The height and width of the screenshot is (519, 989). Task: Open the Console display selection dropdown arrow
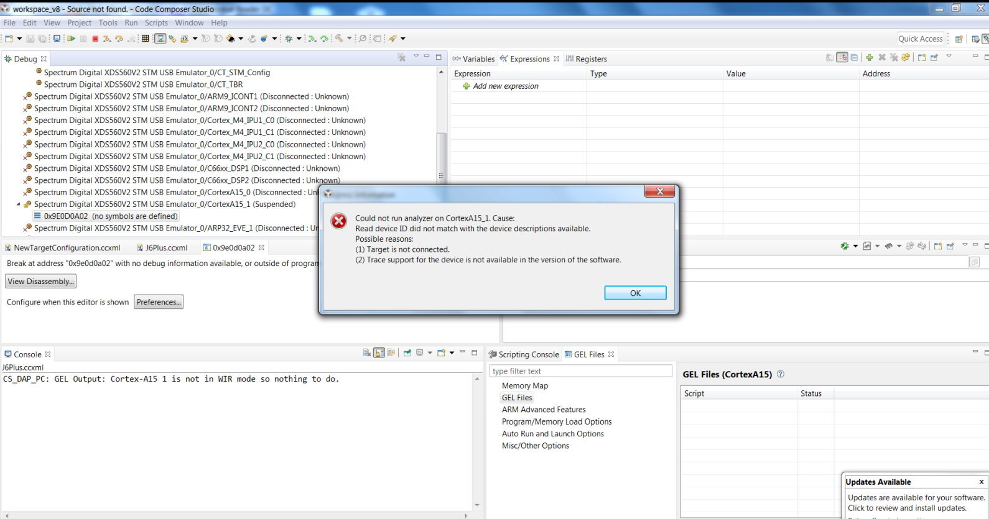(x=430, y=353)
